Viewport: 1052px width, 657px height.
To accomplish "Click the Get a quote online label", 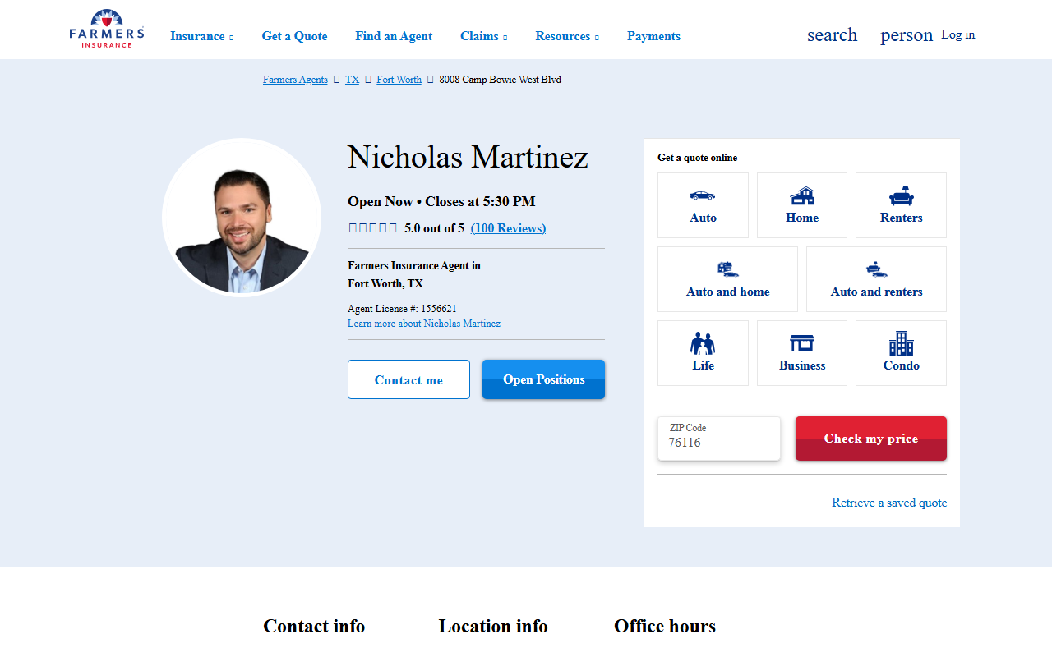I will (698, 158).
